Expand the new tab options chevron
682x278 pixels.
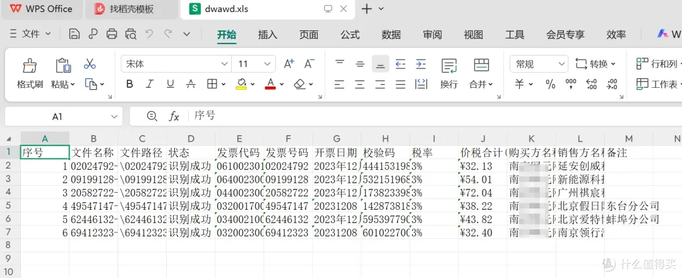[381, 9]
